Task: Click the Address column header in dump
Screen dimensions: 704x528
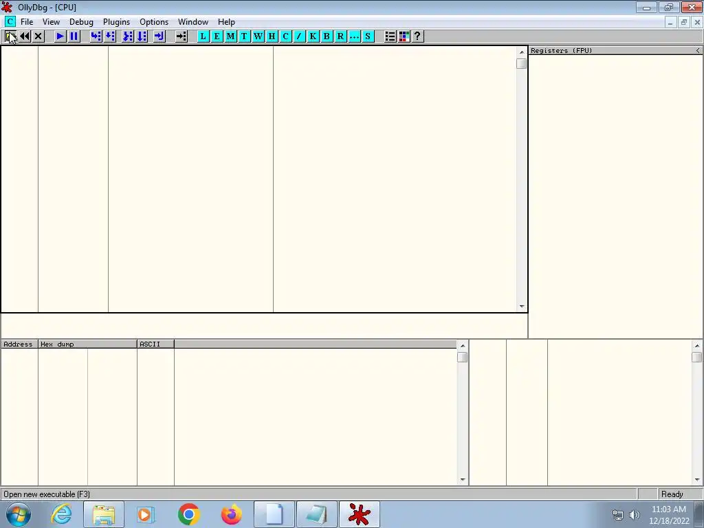Action: point(19,344)
